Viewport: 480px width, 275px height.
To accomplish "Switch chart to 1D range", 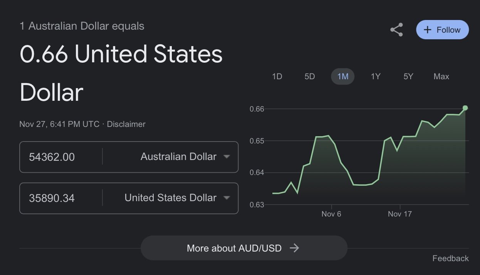I will click(x=277, y=77).
